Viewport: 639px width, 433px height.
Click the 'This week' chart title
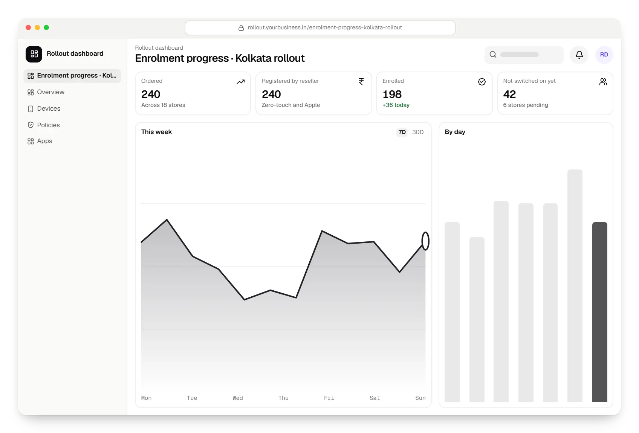pyautogui.click(x=156, y=132)
